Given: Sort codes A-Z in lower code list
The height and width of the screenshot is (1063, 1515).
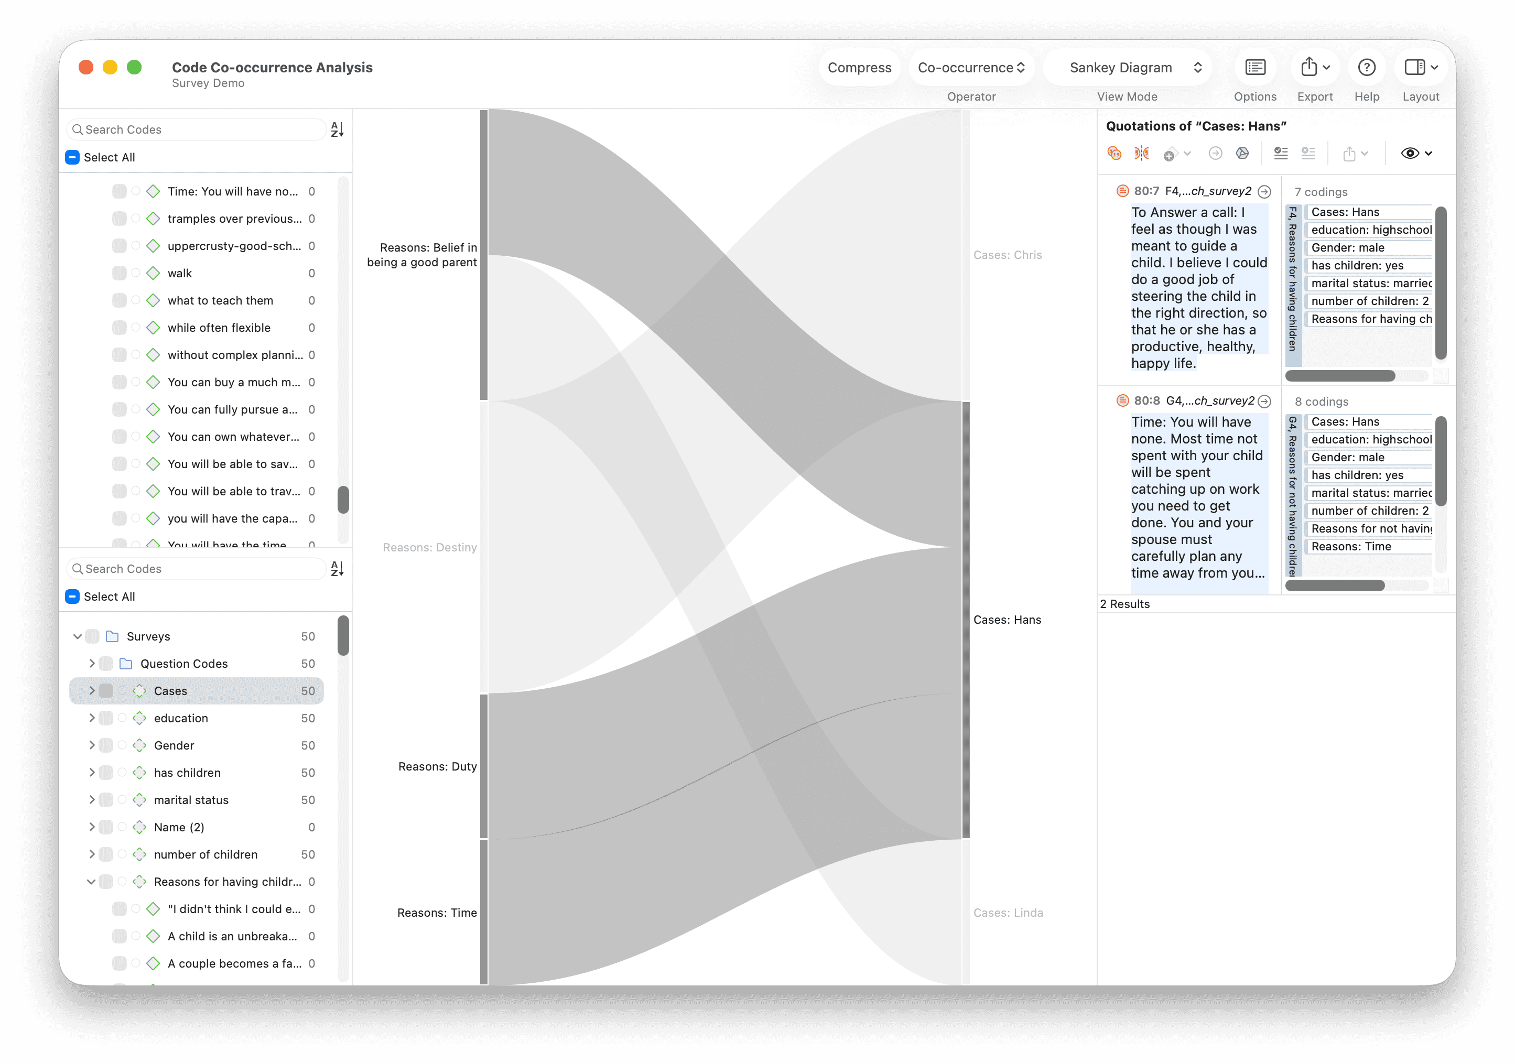Looking at the screenshot, I should click(x=337, y=569).
